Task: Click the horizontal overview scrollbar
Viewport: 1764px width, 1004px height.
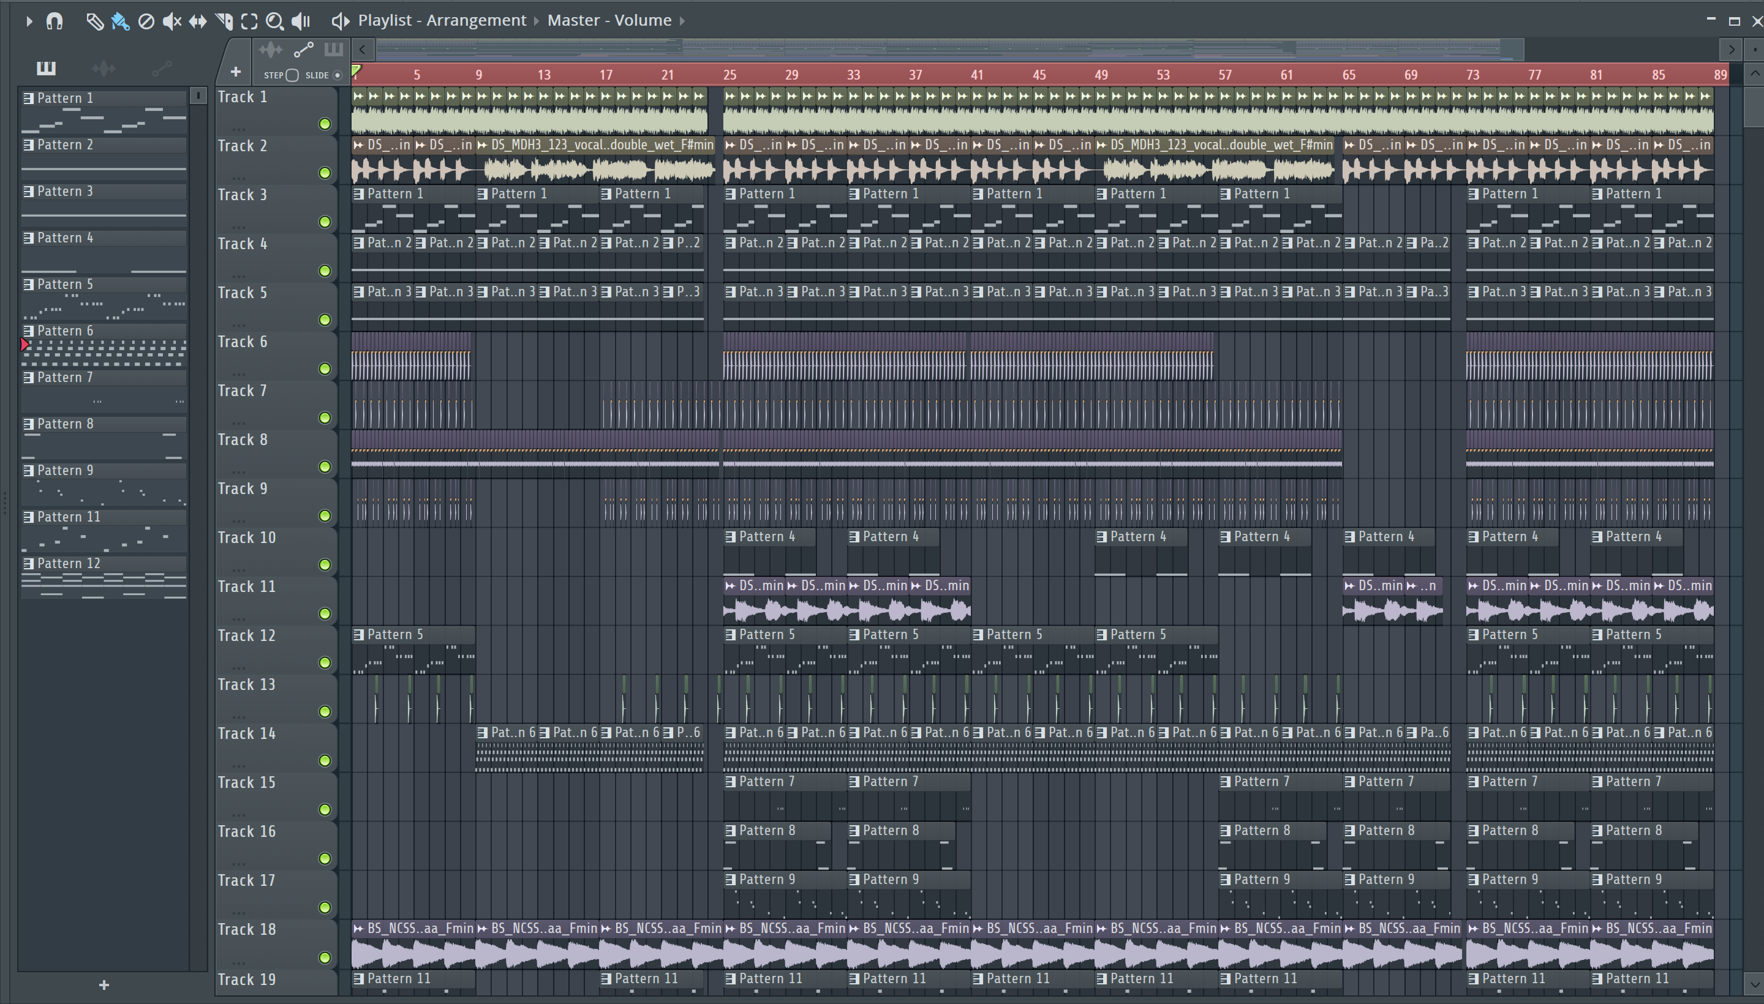Action: (x=950, y=50)
